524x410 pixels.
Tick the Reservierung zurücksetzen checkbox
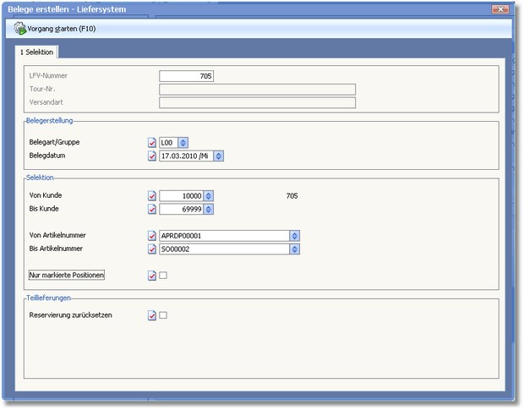tap(164, 315)
